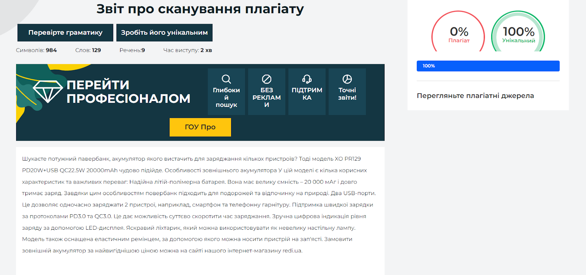
Task: Click the Речень:9 counter
Action: click(132, 50)
